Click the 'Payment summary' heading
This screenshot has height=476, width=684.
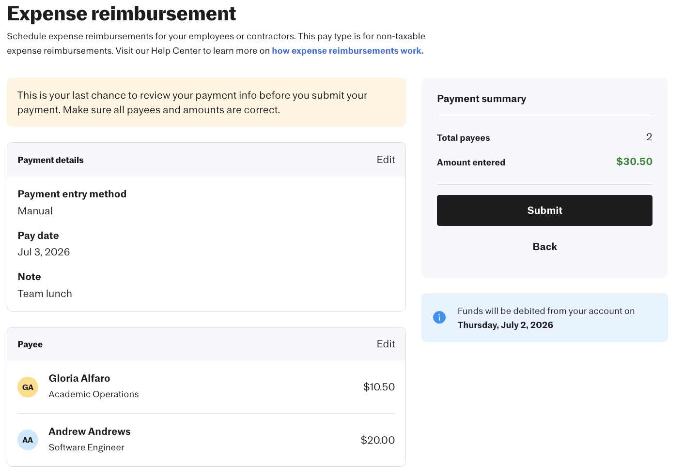point(482,99)
